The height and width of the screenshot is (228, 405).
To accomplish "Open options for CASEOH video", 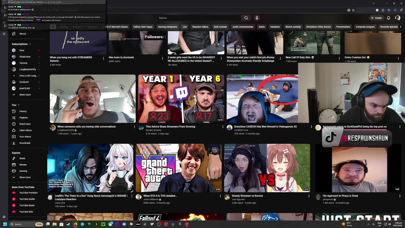I will 311,127.
